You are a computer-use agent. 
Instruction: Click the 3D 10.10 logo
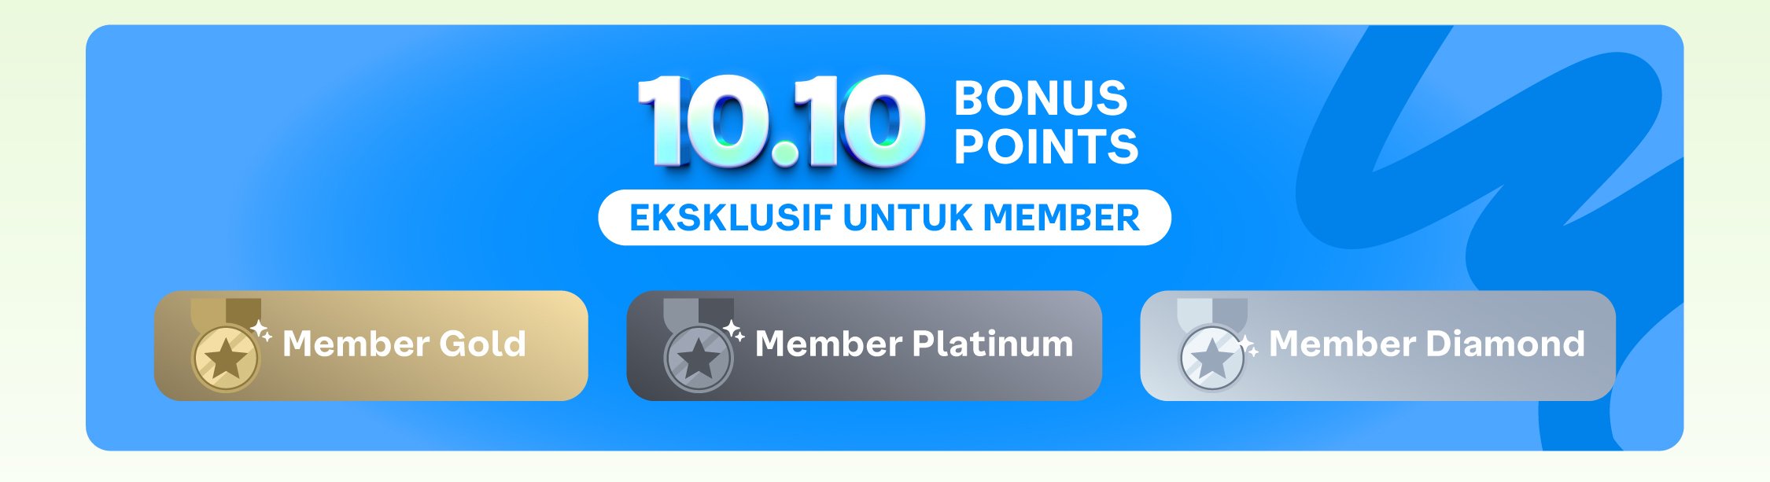coord(780,120)
